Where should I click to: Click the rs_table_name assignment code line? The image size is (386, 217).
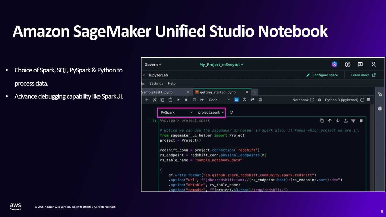click(x=201, y=160)
